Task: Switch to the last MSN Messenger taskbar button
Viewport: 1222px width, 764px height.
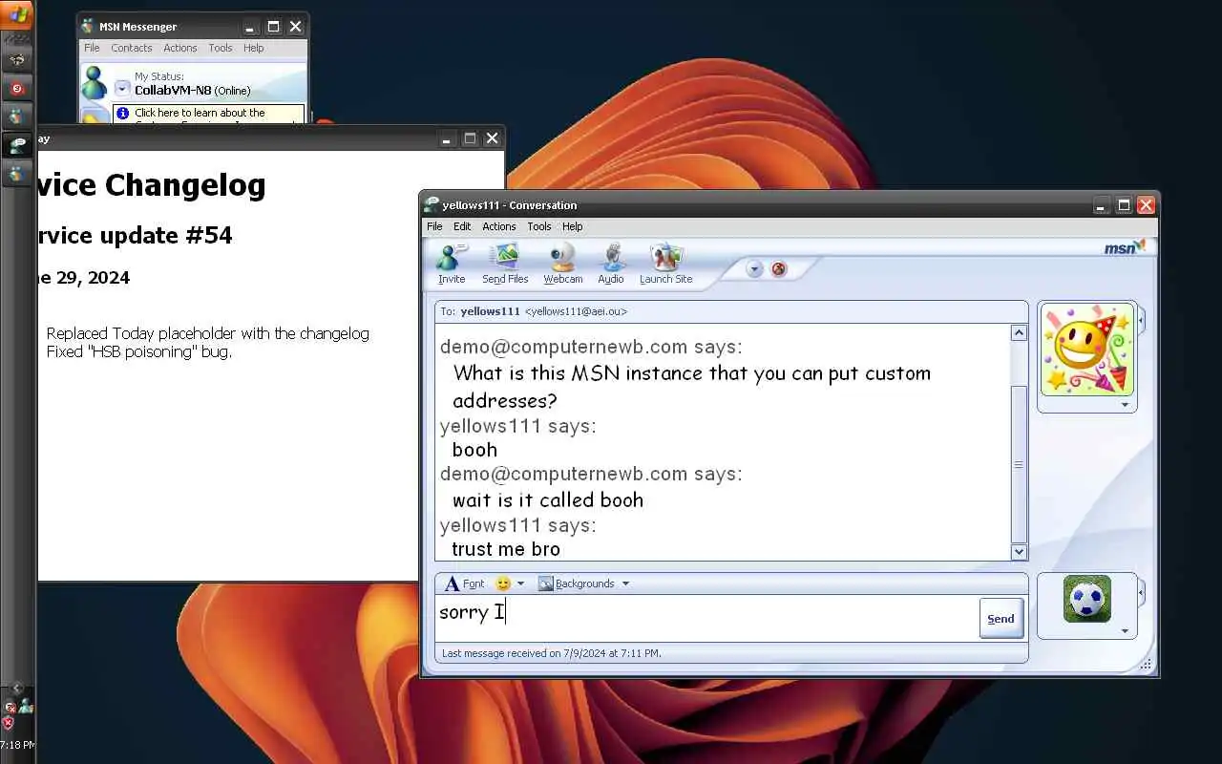Action: click(x=16, y=174)
